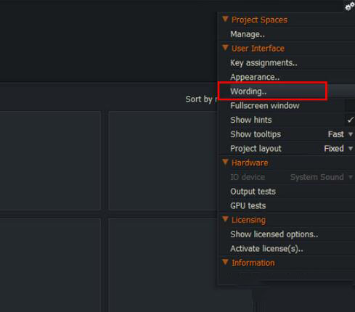The height and width of the screenshot is (312, 355).
Task: Toggle the Fullscreen window option
Action: (x=287, y=106)
